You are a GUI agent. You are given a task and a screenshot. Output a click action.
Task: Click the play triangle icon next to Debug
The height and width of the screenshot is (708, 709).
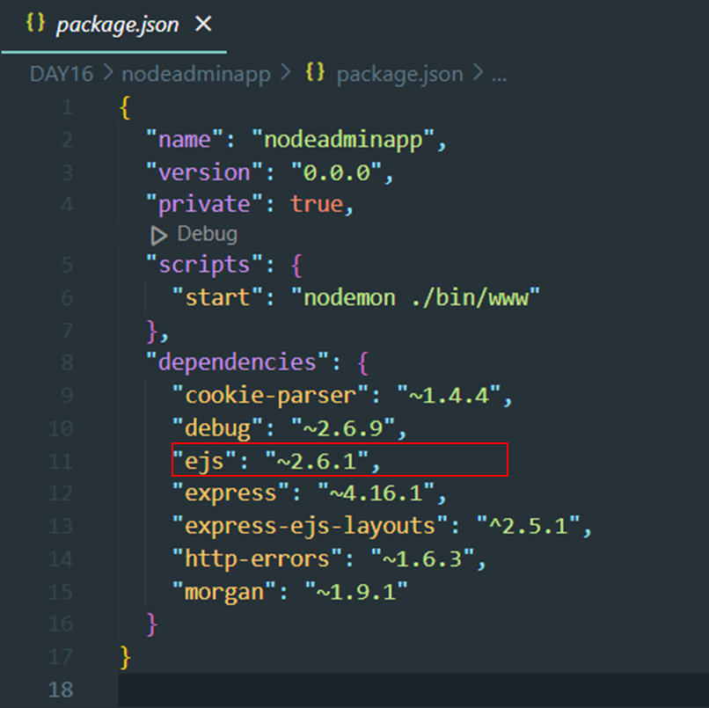coord(158,236)
